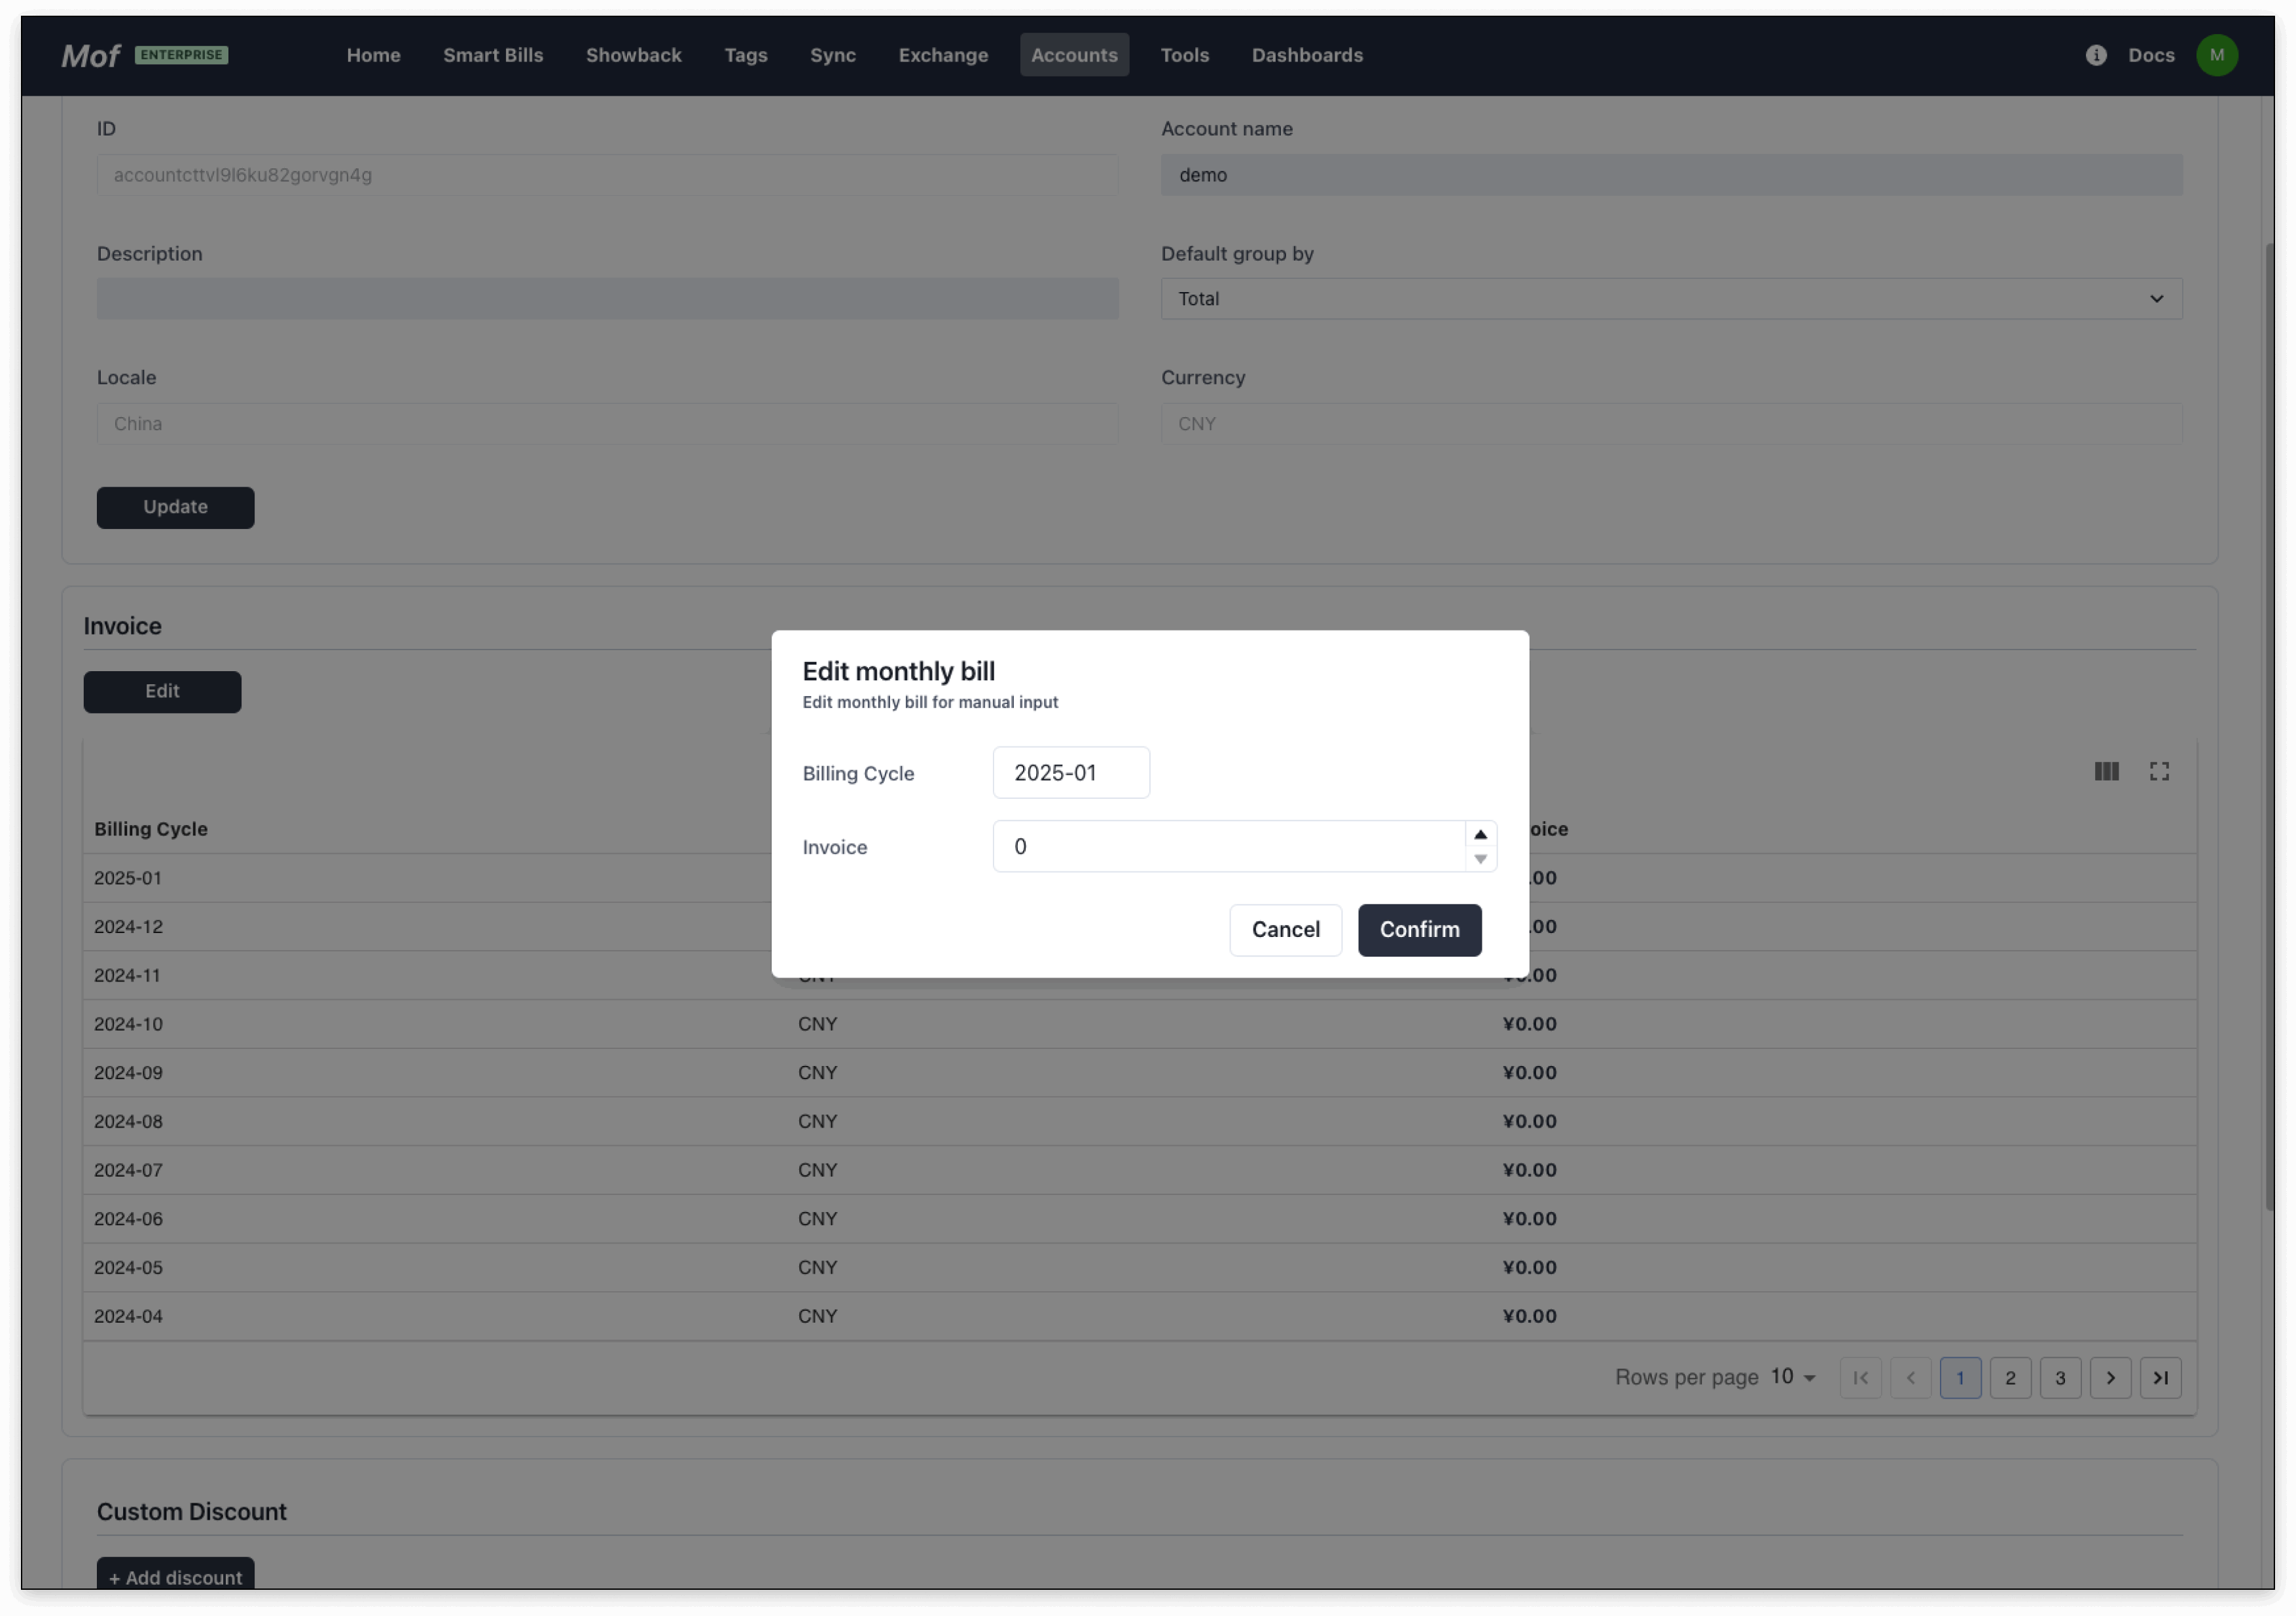Open the green M user avatar
2296x1616 pixels.
2217,55
